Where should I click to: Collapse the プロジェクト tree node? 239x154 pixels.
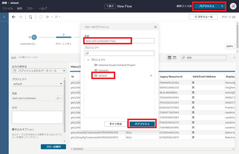pos(88,60)
